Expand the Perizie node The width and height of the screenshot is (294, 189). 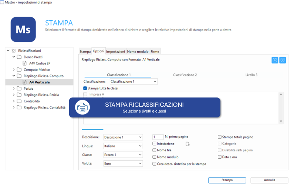pos(14,88)
